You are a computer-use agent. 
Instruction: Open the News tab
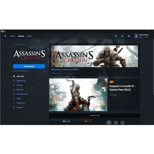click(12, 36)
